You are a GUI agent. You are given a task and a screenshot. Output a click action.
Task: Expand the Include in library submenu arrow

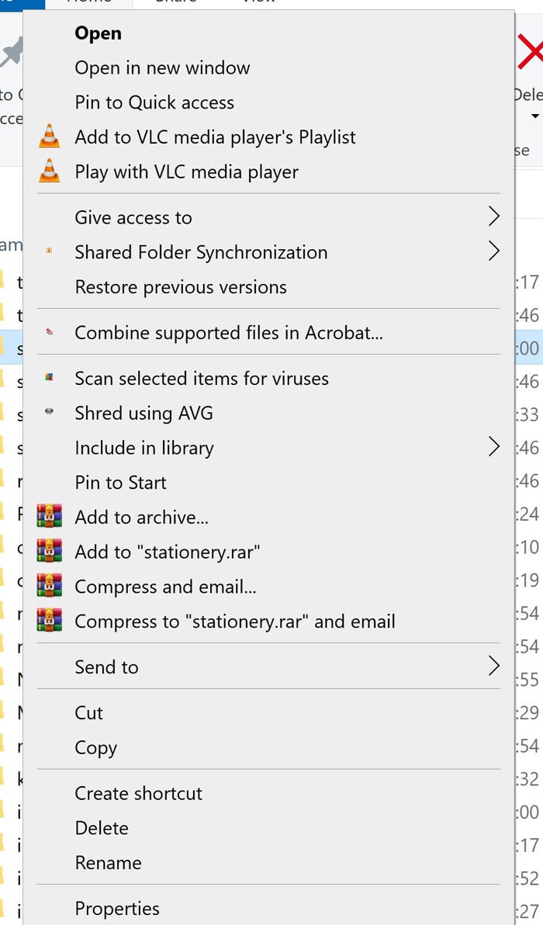pyautogui.click(x=494, y=447)
